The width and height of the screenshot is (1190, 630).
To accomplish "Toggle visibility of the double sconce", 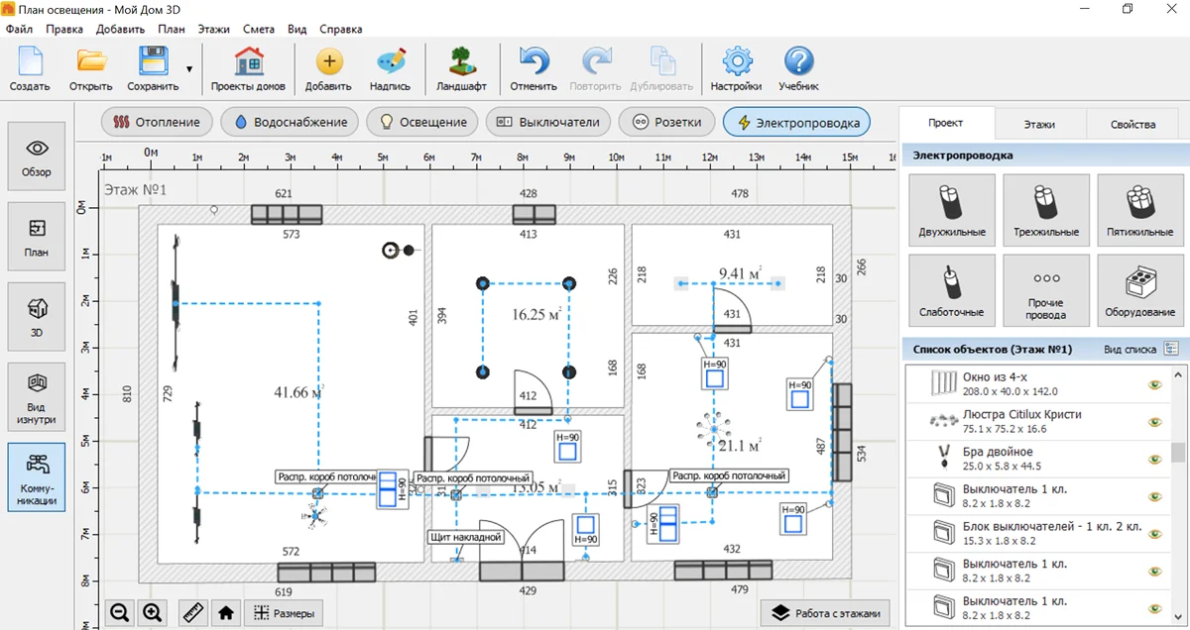I will pos(1154,458).
